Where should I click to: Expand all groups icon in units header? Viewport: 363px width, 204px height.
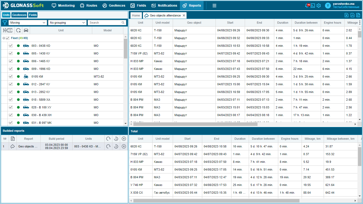coord(10,30)
